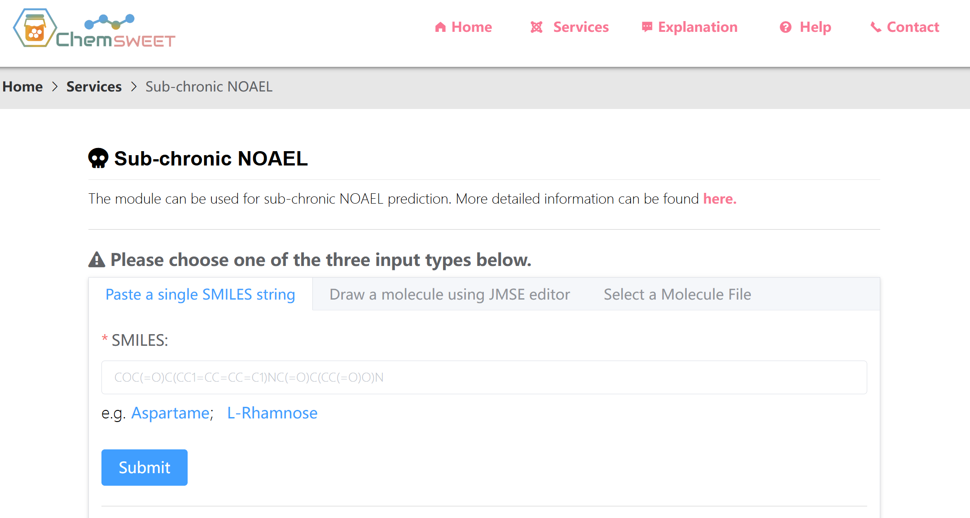
Task: Open the 'here' detailed information link
Action: click(x=720, y=199)
